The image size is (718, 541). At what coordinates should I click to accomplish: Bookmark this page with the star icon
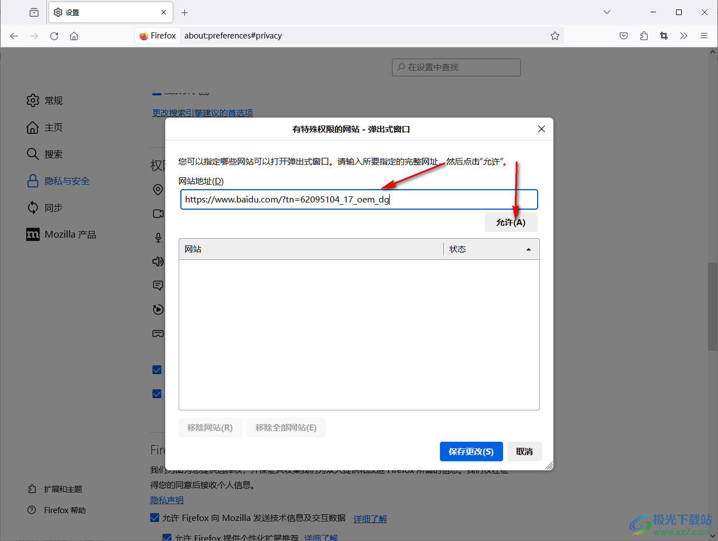point(555,36)
